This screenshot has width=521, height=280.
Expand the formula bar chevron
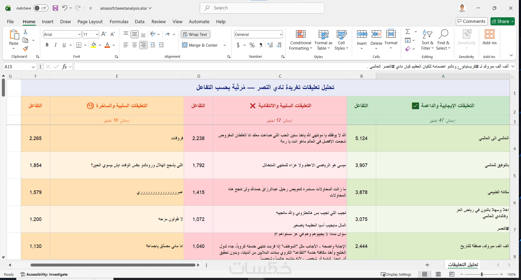513,66
